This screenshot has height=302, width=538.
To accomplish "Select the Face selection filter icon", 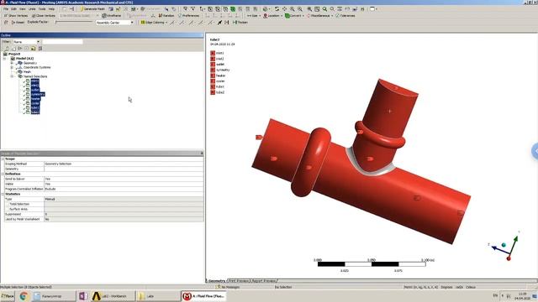I will (x=225, y=9).
